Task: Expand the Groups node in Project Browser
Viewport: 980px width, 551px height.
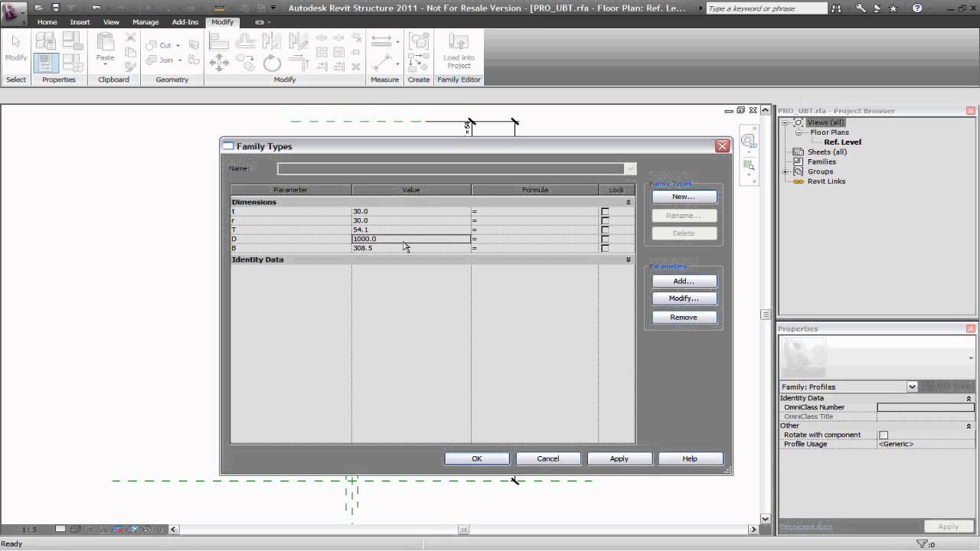Action: pos(786,171)
